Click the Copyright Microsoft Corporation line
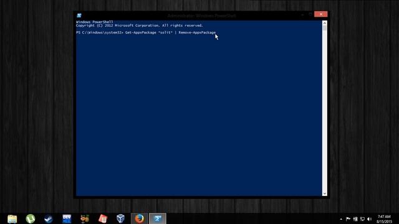 tap(139, 26)
